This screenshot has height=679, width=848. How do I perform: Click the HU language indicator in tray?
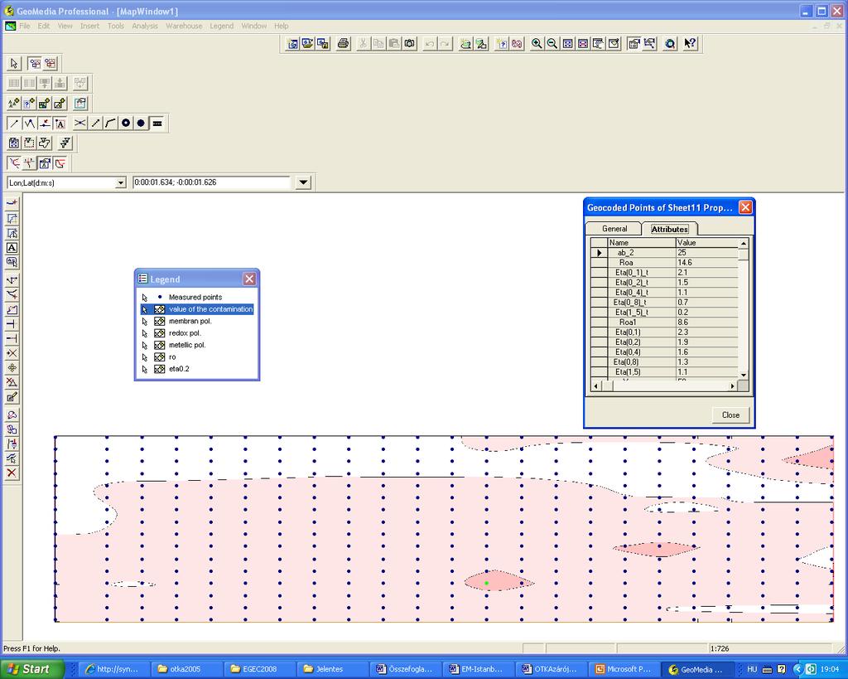752,669
